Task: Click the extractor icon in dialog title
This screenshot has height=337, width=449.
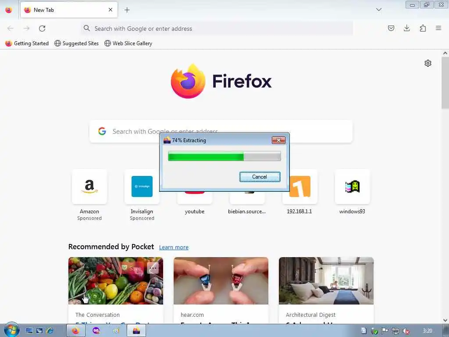Action: (167, 140)
